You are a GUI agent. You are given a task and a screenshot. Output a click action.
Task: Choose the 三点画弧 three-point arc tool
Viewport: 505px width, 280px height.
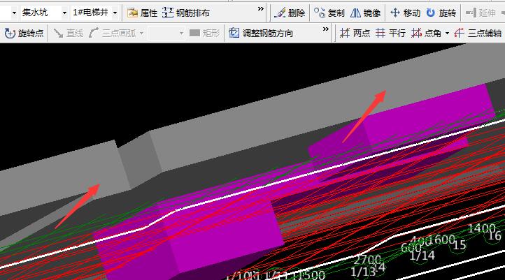[113, 33]
